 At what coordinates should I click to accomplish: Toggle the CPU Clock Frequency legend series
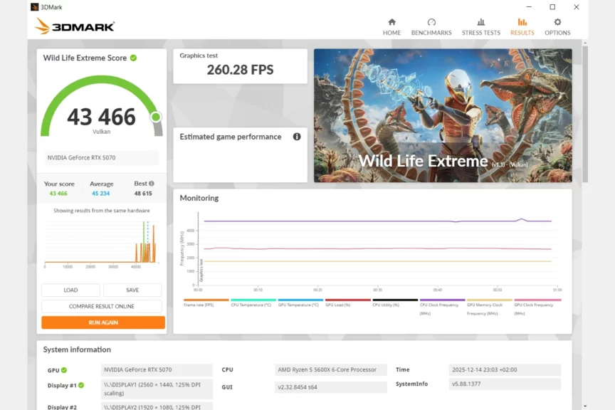(442, 305)
